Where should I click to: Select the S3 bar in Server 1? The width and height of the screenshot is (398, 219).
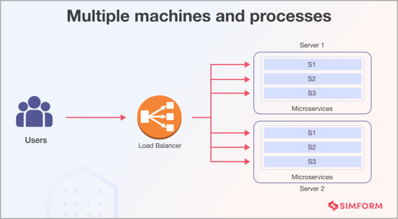point(312,93)
